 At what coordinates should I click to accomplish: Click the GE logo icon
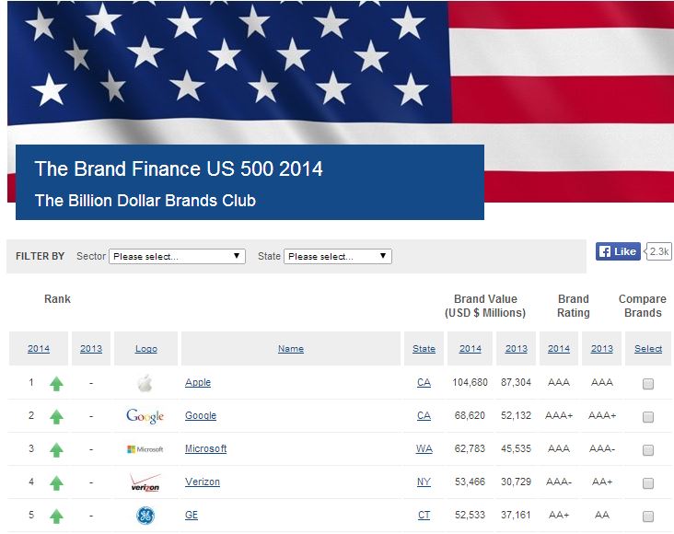click(145, 516)
